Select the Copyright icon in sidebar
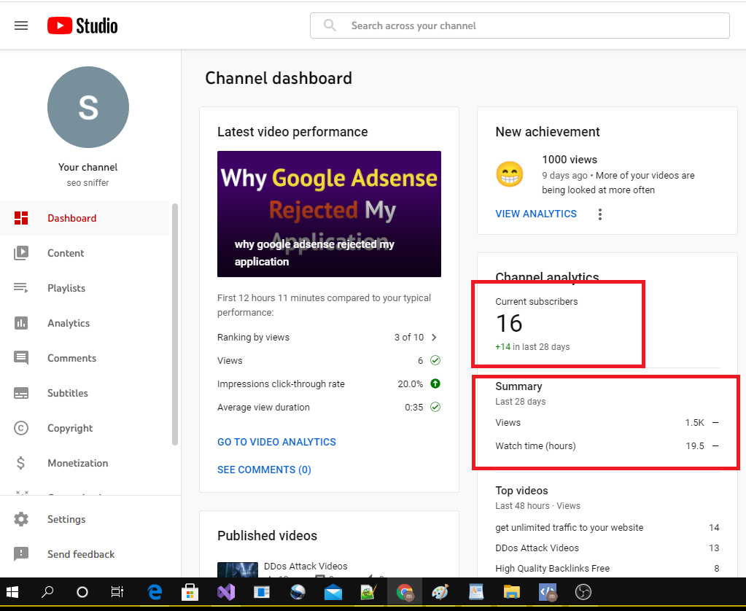The image size is (746, 611). [21, 428]
